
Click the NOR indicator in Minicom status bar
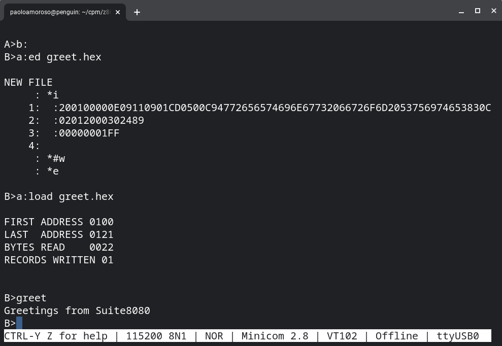click(214, 336)
